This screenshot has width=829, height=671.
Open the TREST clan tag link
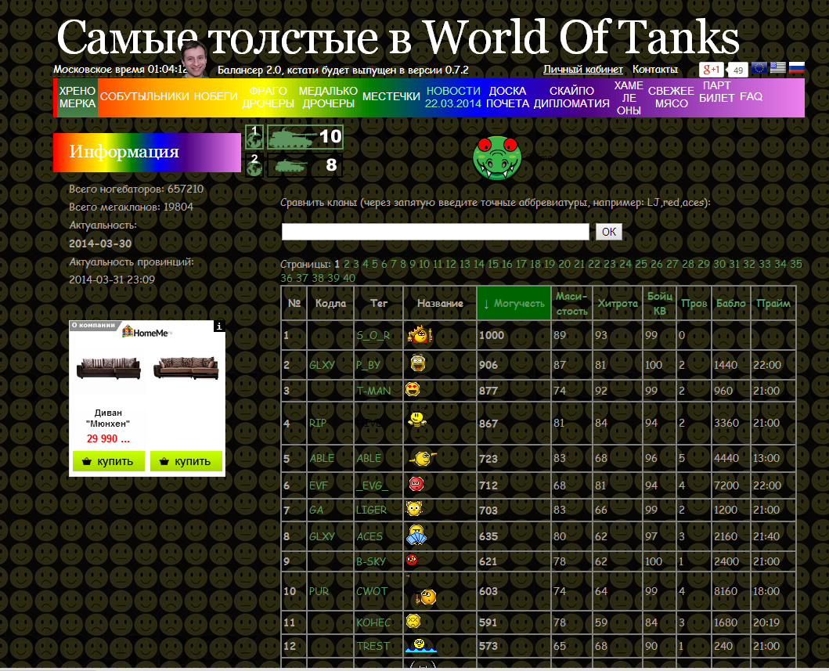[x=373, y=646]
